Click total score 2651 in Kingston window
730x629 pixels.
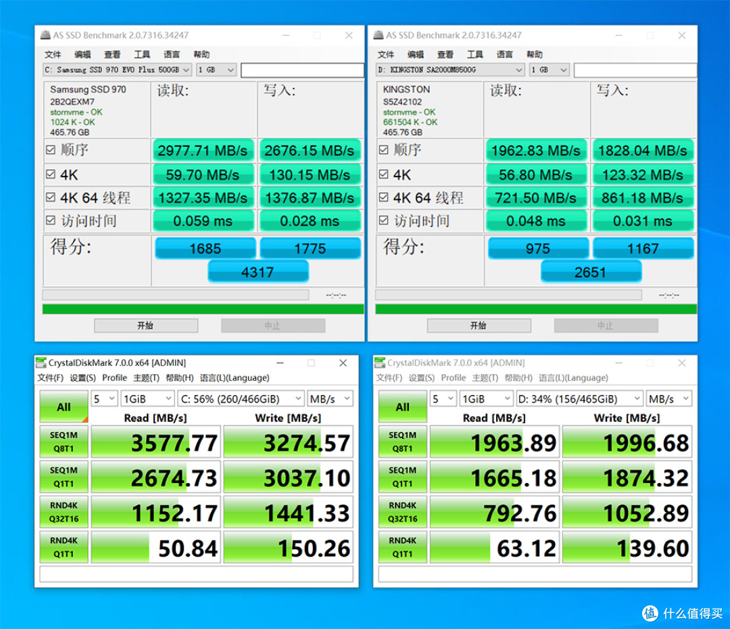point(591,272)
